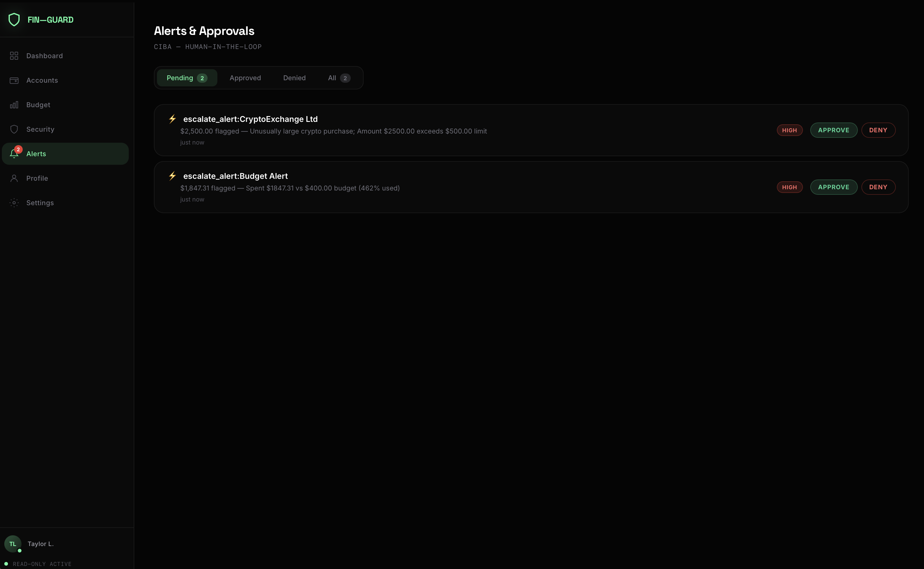Click lightning icon on Budget Alert

pos(173,176)
